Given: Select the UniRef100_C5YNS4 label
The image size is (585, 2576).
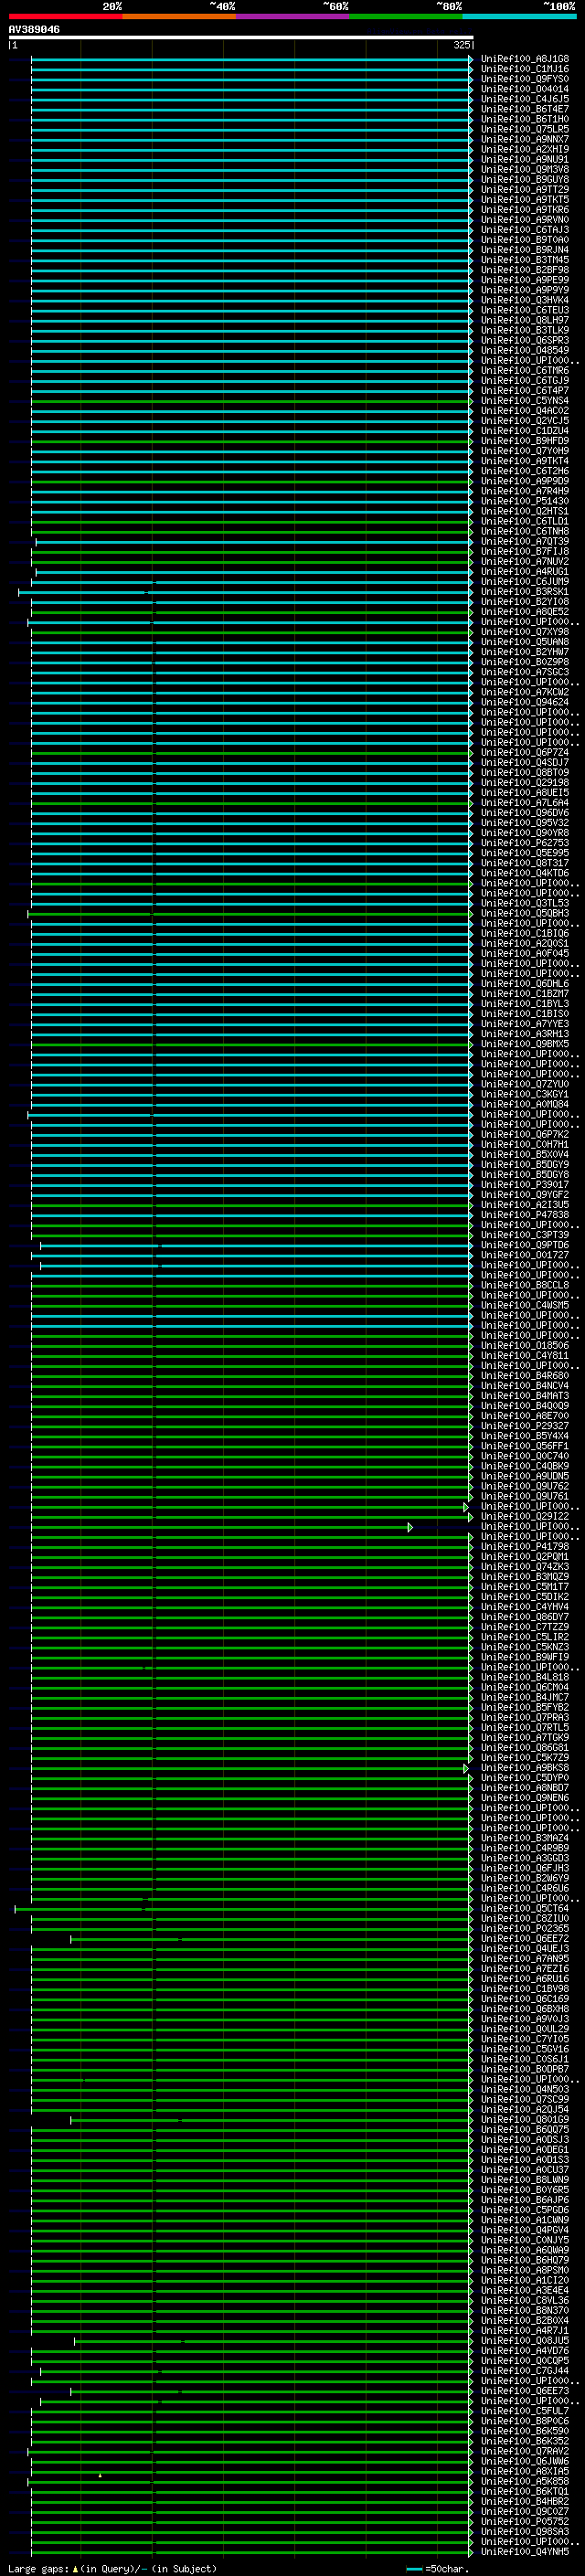Looking at the screenshot, I should pyautogui.click(x=525, y=401).
